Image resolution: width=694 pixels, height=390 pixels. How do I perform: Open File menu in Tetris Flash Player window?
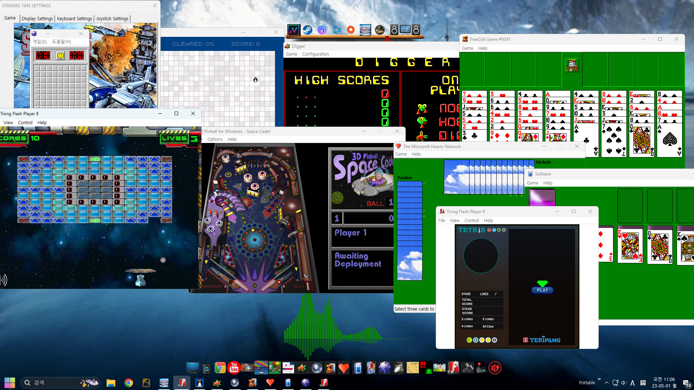point(442,221)
